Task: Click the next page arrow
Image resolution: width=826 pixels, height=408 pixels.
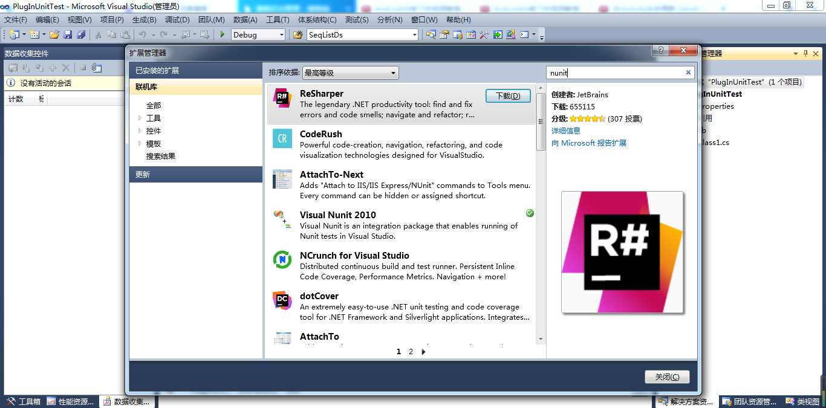Action: coord(423,351)
